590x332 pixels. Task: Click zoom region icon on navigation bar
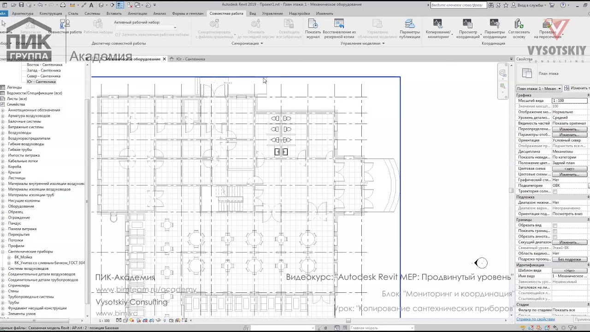tap(502, 86)
